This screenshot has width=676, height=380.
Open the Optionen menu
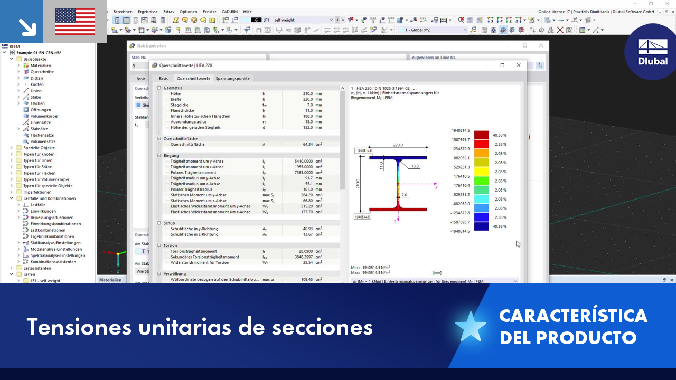click(x=188, y=12)
